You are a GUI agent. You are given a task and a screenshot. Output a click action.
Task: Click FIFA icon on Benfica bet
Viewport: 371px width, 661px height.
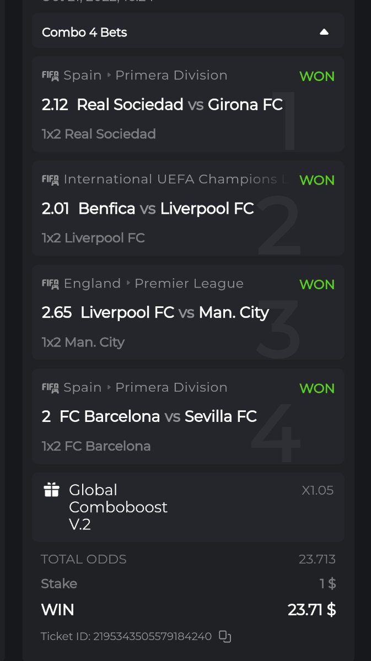coord(50,180)
